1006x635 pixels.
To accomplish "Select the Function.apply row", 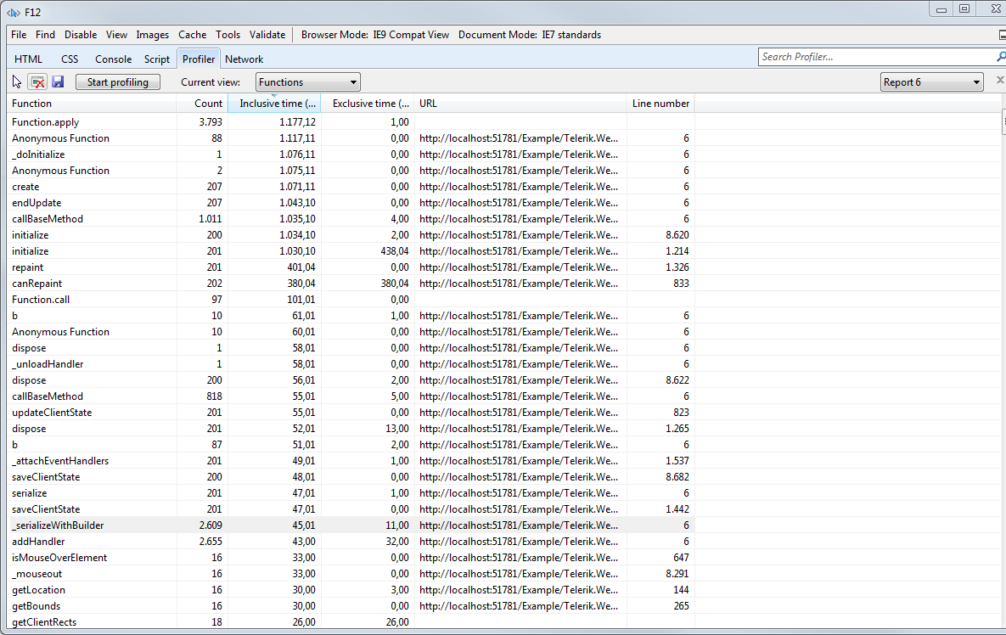I will click(351, 122).
